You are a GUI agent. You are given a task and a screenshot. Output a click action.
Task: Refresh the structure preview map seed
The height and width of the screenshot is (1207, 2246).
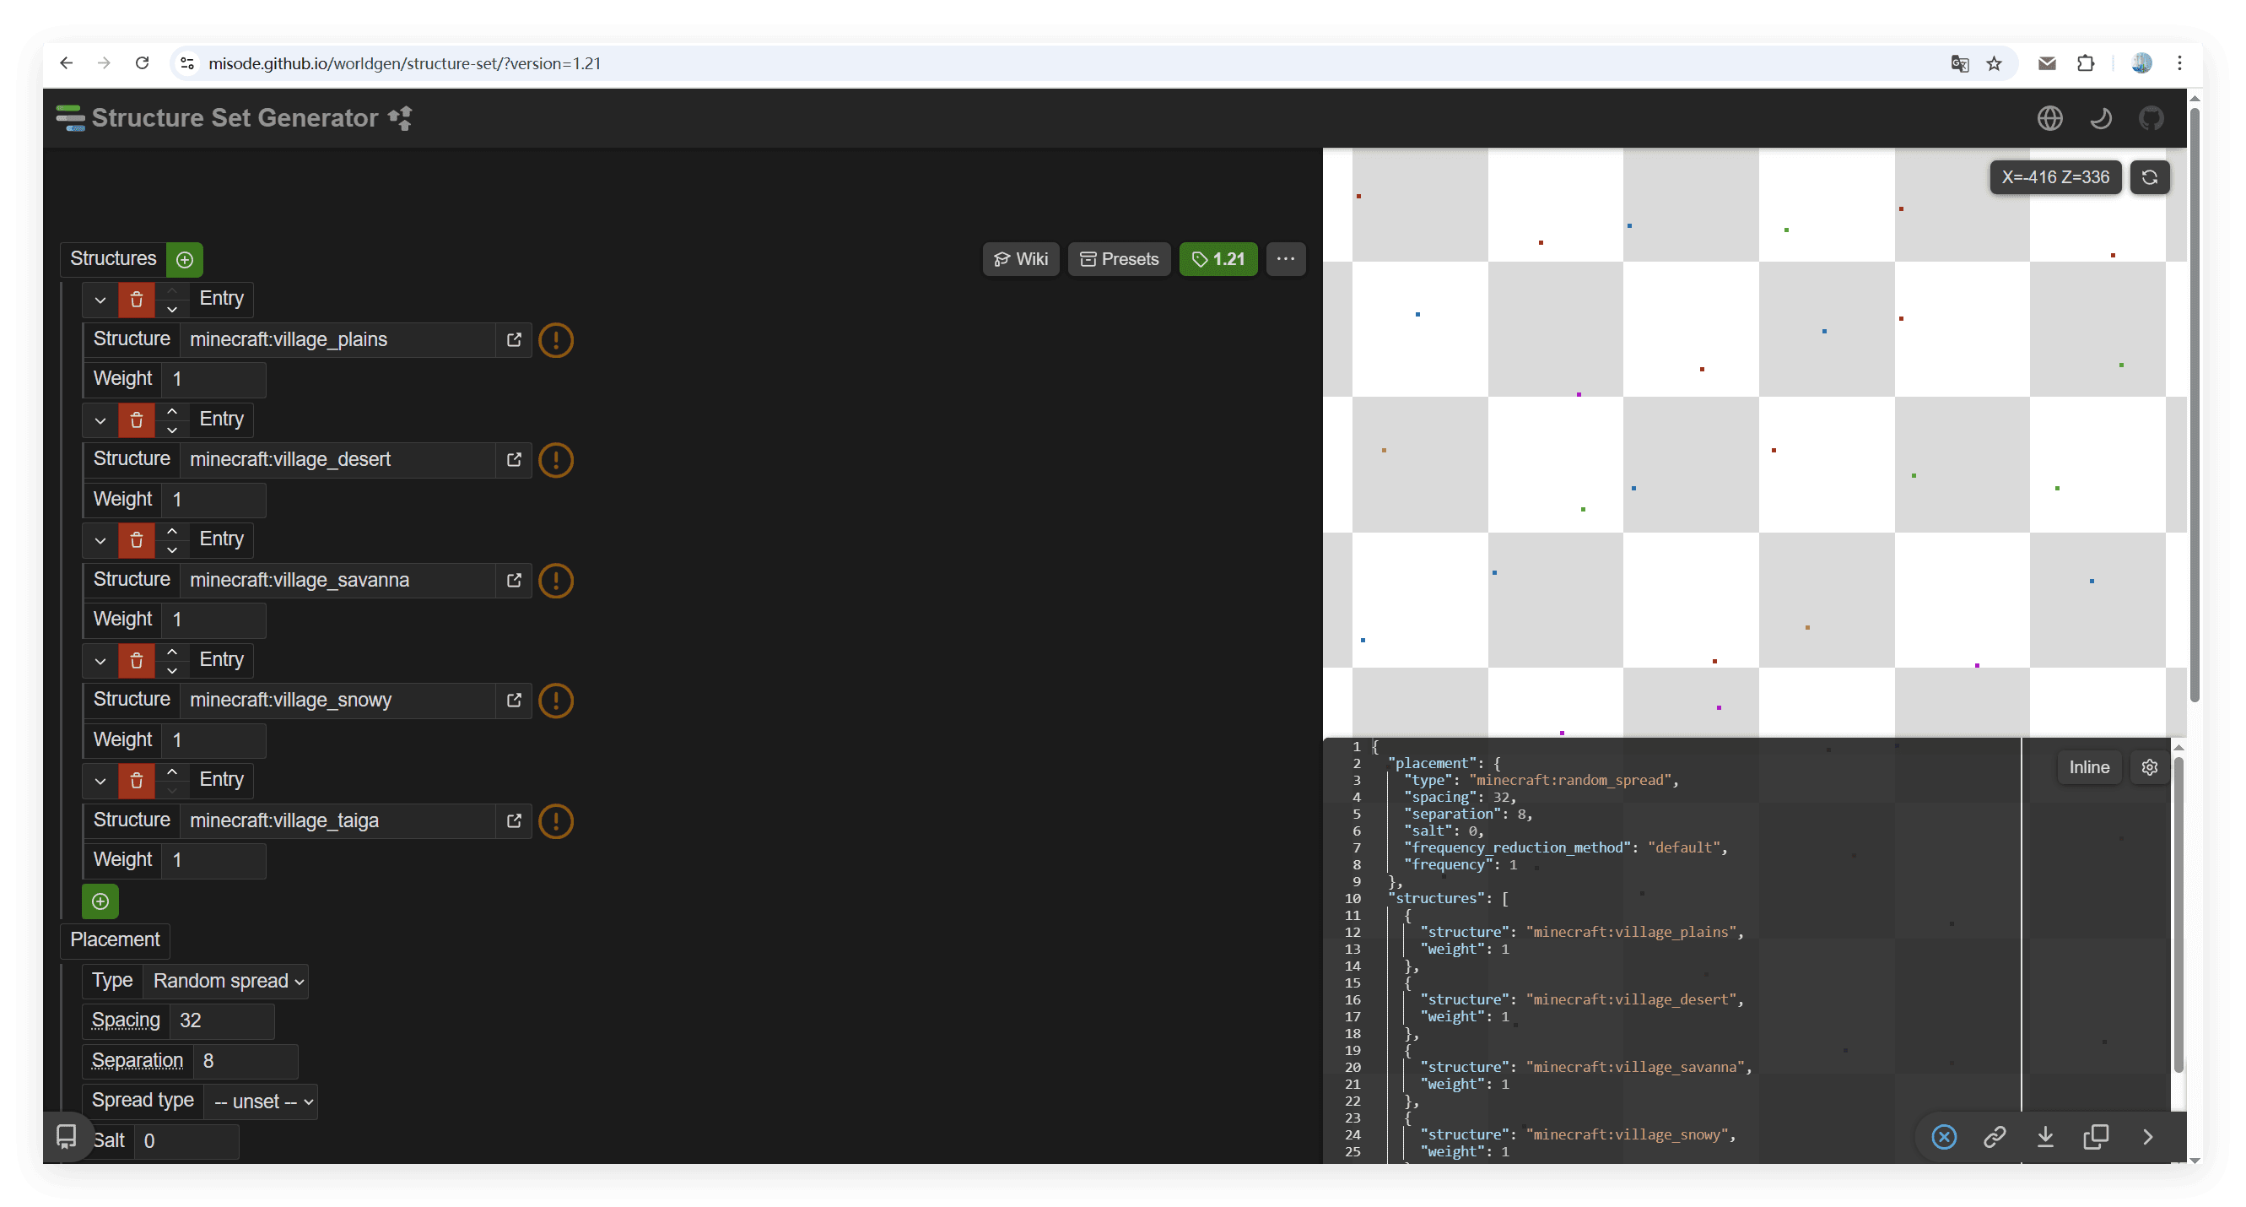[2148, 177]
